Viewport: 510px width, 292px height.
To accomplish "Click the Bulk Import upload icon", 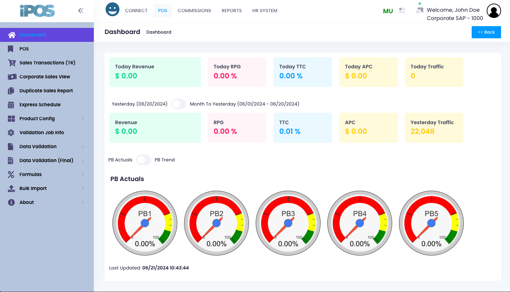I will tap(11, 188).
